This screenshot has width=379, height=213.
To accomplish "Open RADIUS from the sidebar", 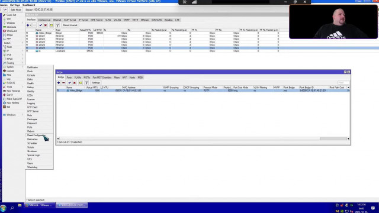I will [11, 83].
